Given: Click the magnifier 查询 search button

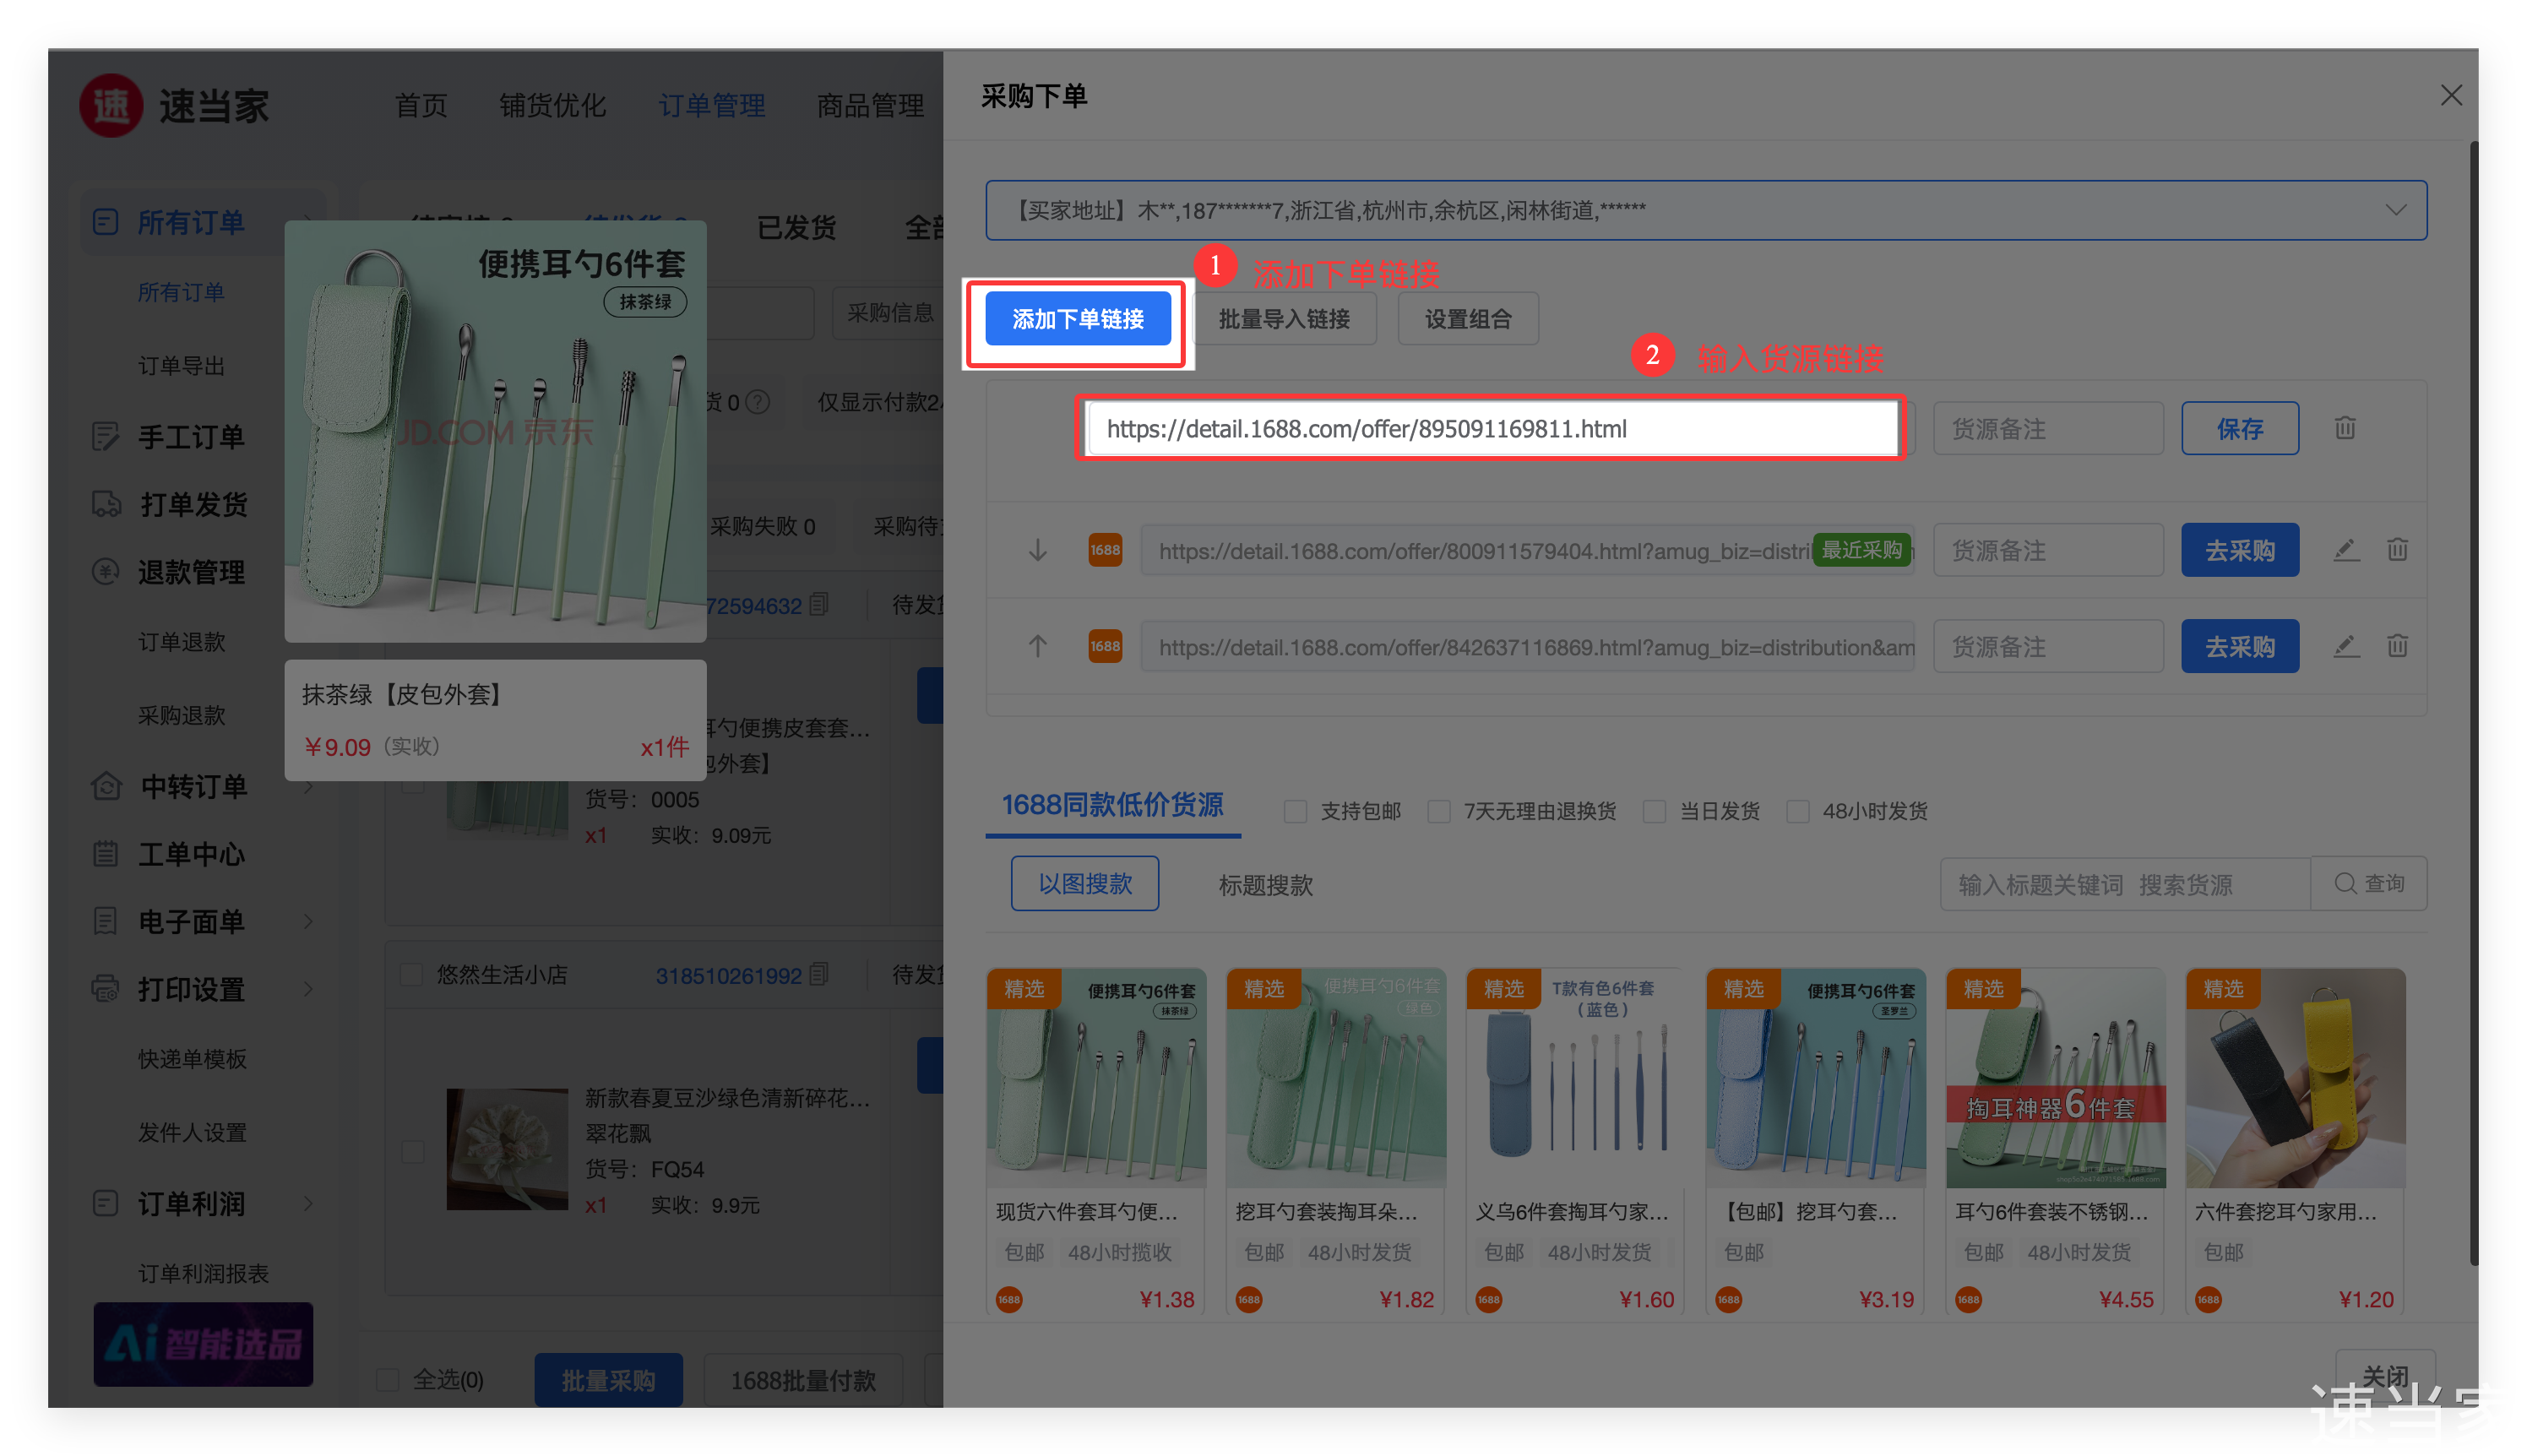Looking at the screenshot, I should pos(2368,884).
